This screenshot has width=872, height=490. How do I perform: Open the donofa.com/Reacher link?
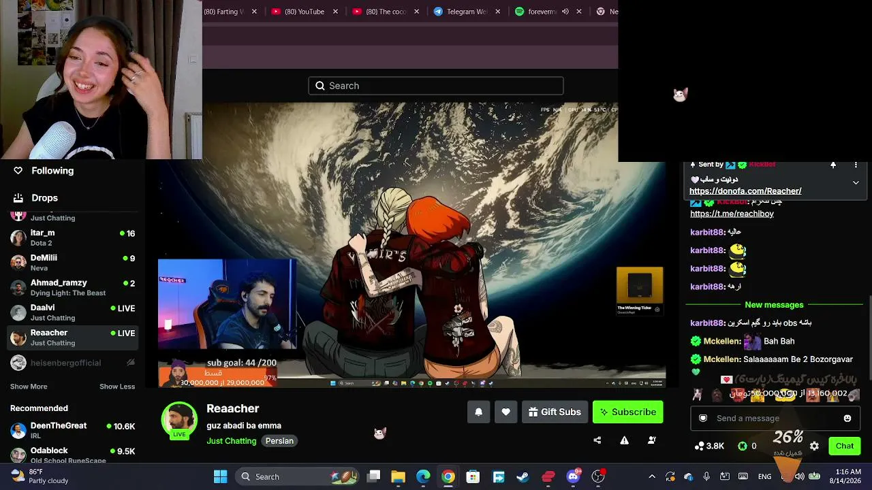[745, 191]
